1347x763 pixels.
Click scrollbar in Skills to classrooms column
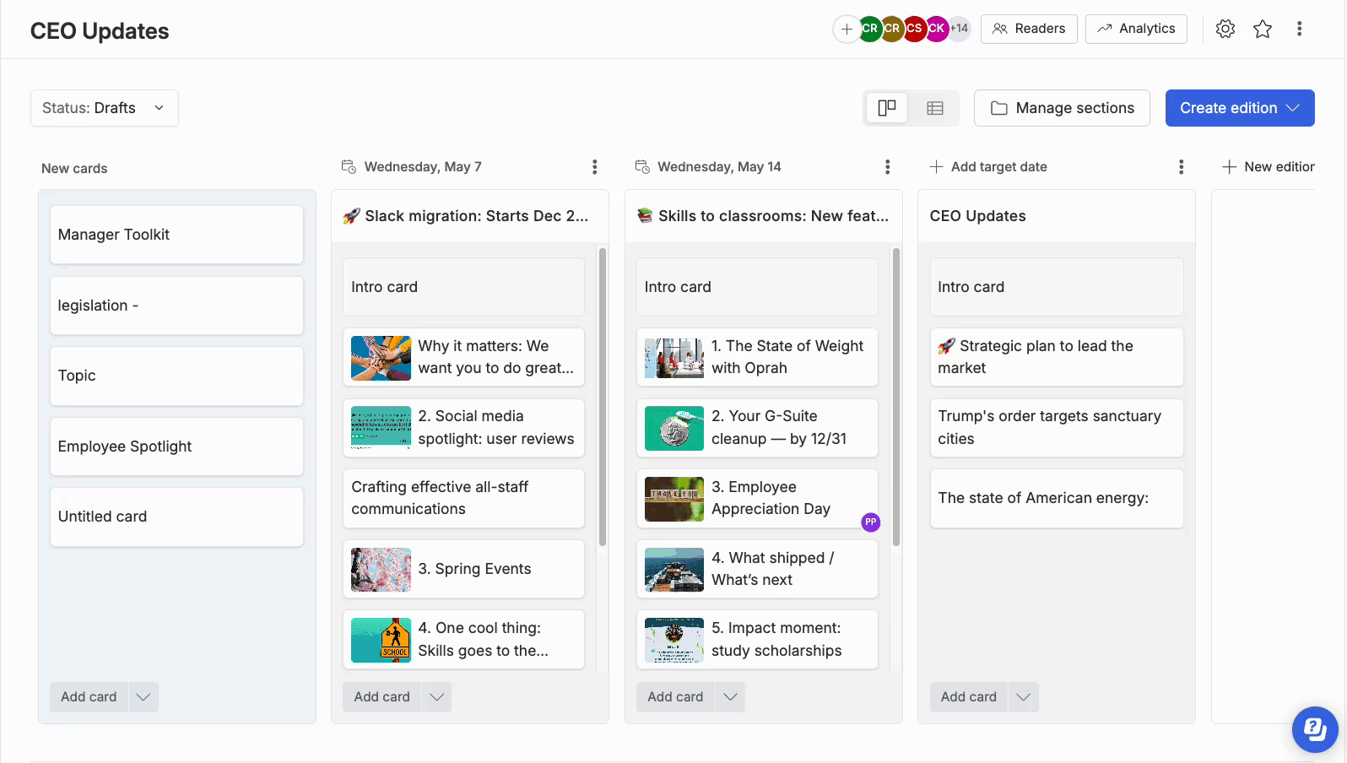[x=896, y=397]
